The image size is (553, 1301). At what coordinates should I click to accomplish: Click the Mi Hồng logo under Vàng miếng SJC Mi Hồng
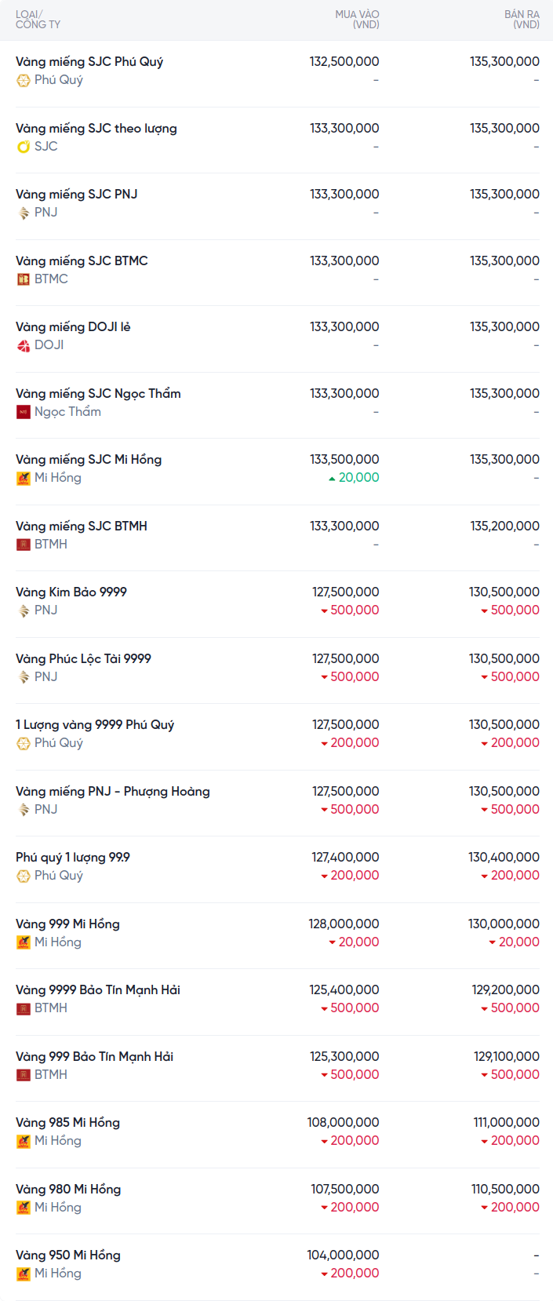point(24,478)
